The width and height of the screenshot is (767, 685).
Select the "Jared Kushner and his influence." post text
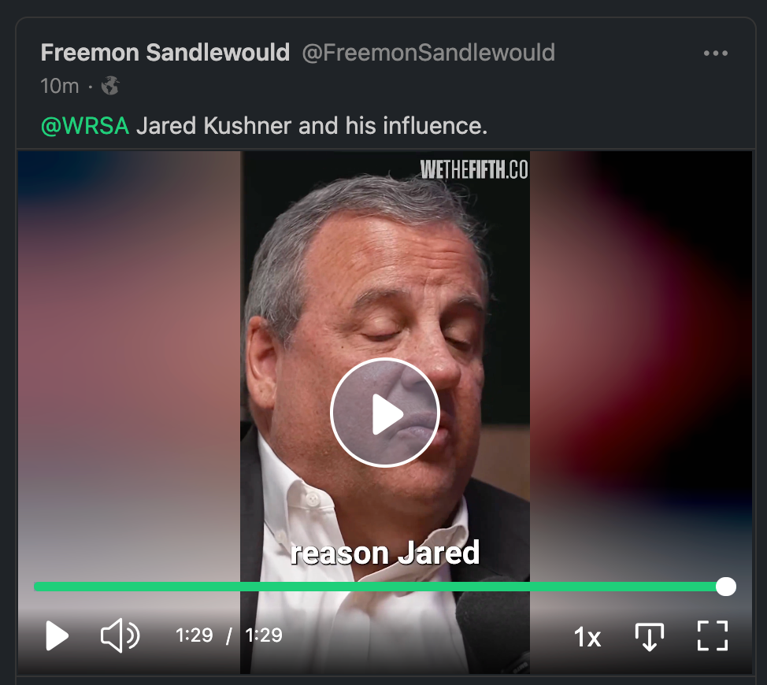pyautogui.click(x=312, y=126)
